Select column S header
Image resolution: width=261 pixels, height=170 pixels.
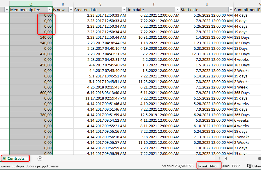point(100,4)
